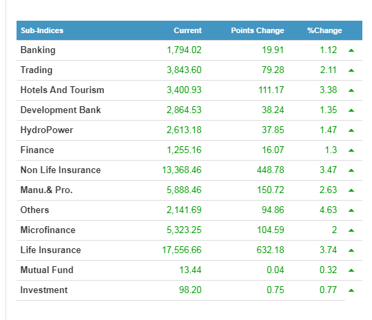Select the Microfinance sub-index name
The image size is (372, 320).
[x=48, y=230]
